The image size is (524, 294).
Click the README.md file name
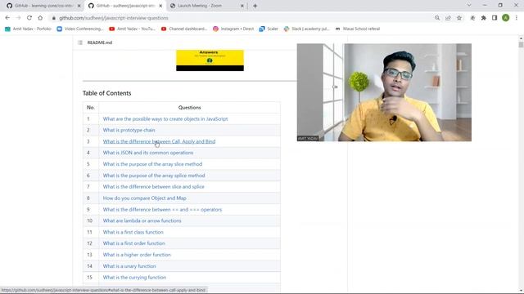[x=100, y=42]
